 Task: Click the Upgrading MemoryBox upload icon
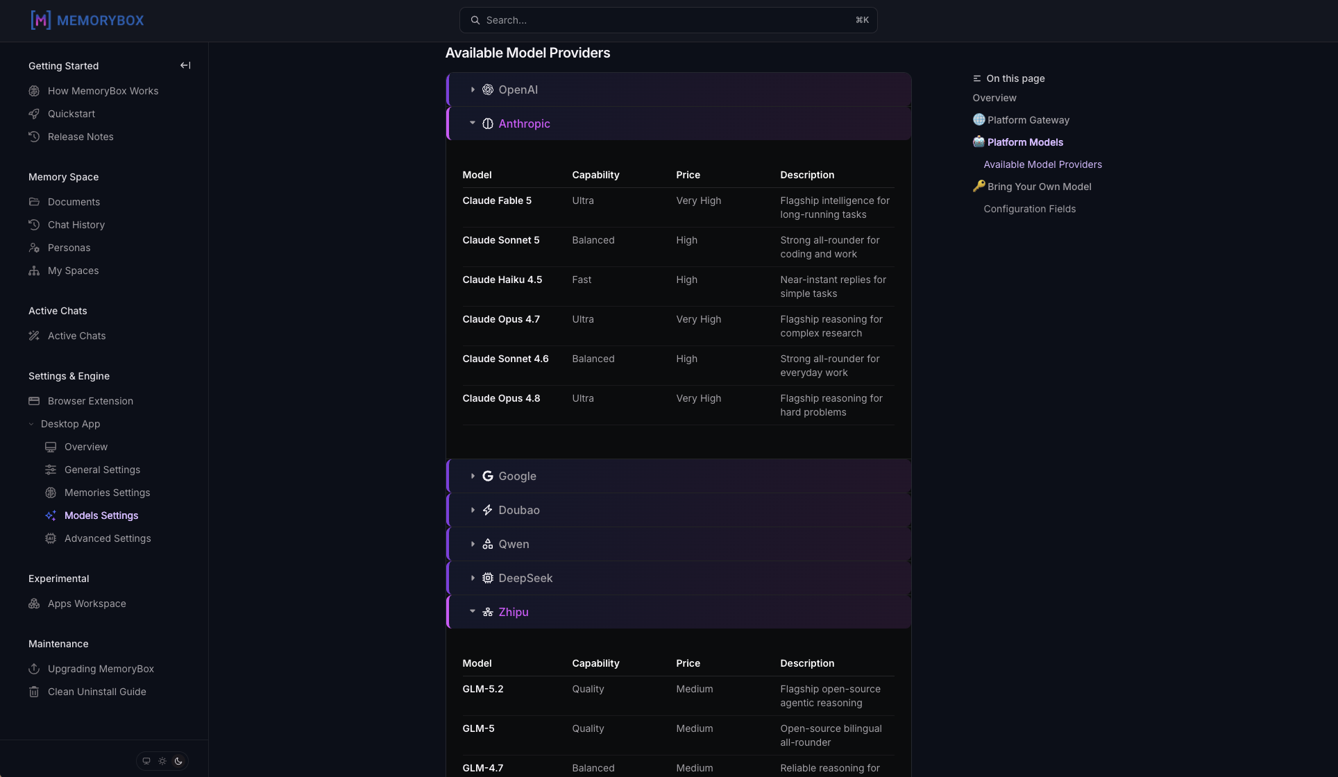(34, 669)
